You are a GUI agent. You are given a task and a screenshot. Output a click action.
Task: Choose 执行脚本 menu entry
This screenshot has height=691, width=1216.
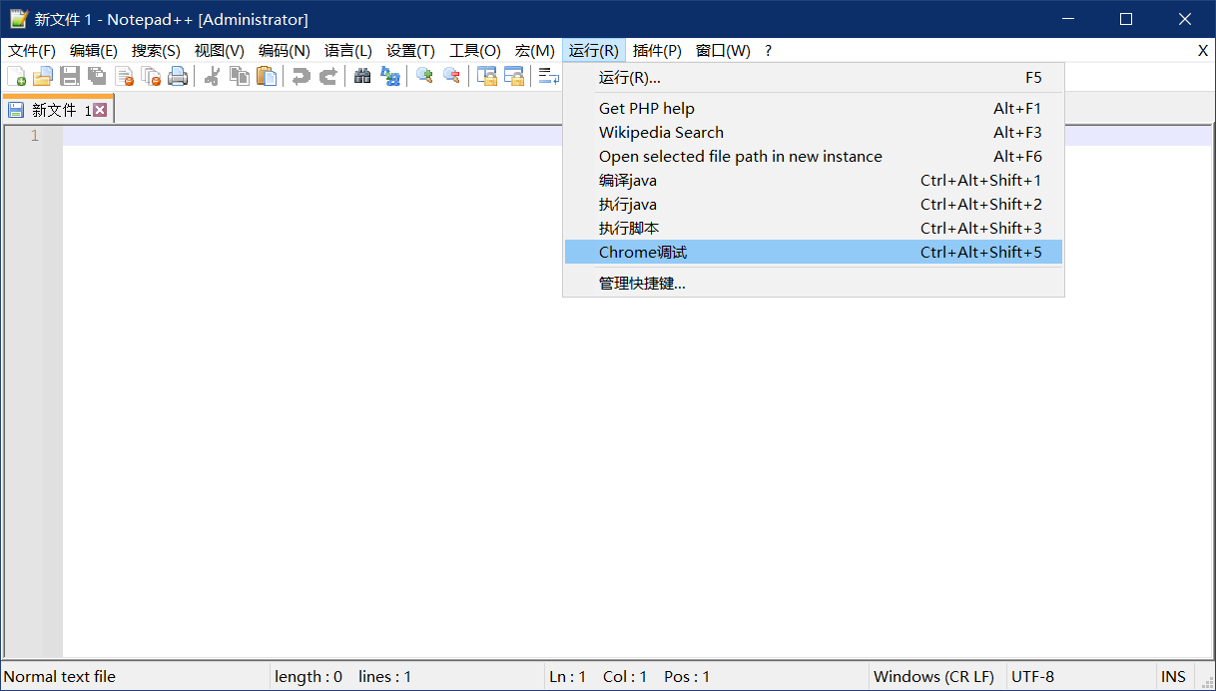pyautogui.click(x=814, y=229)
